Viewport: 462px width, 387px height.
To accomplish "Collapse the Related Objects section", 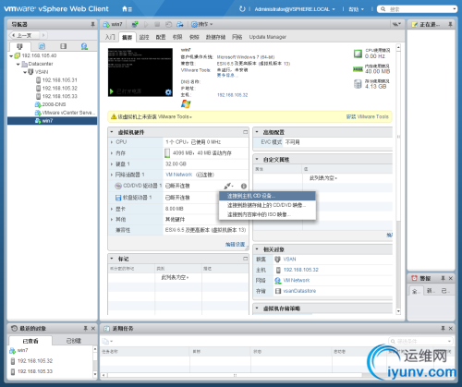I will pos(257,249).
